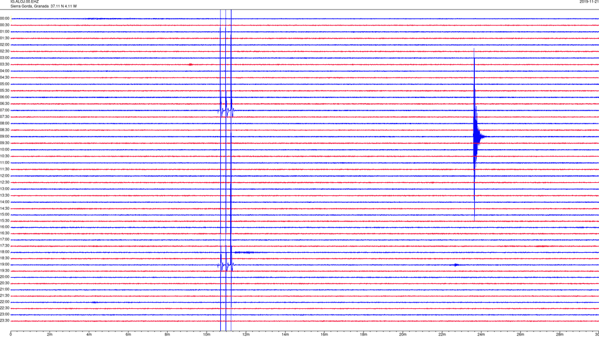Choose the 09:00 time label
The width and height of the screenshot is (599, 337).
click(x=5, y=137)
